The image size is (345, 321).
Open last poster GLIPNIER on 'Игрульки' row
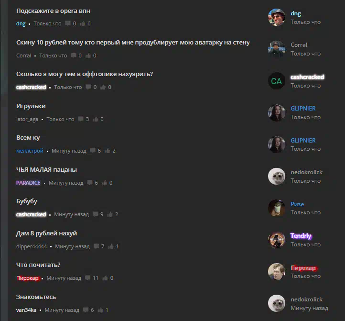coord(303,109)
